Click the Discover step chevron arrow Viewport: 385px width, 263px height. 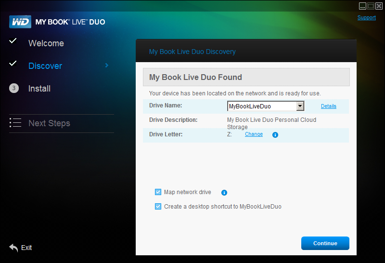coord(106,65)
